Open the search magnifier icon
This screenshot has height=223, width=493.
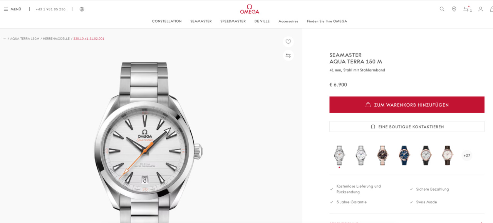point(442,9)
